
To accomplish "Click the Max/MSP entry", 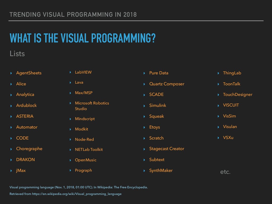I will point(84,93).
